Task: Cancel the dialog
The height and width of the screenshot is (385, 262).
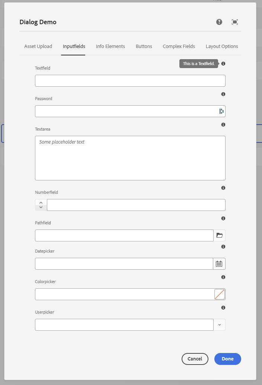Action: (195, 359)
